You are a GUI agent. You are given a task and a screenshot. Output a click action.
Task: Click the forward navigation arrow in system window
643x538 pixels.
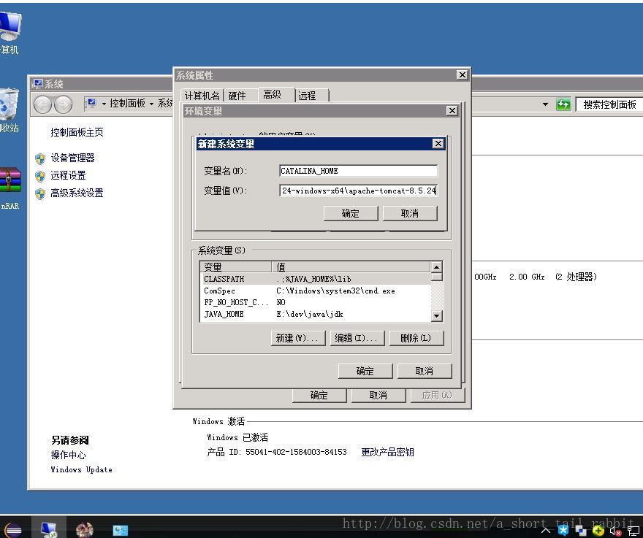point(63,104)
